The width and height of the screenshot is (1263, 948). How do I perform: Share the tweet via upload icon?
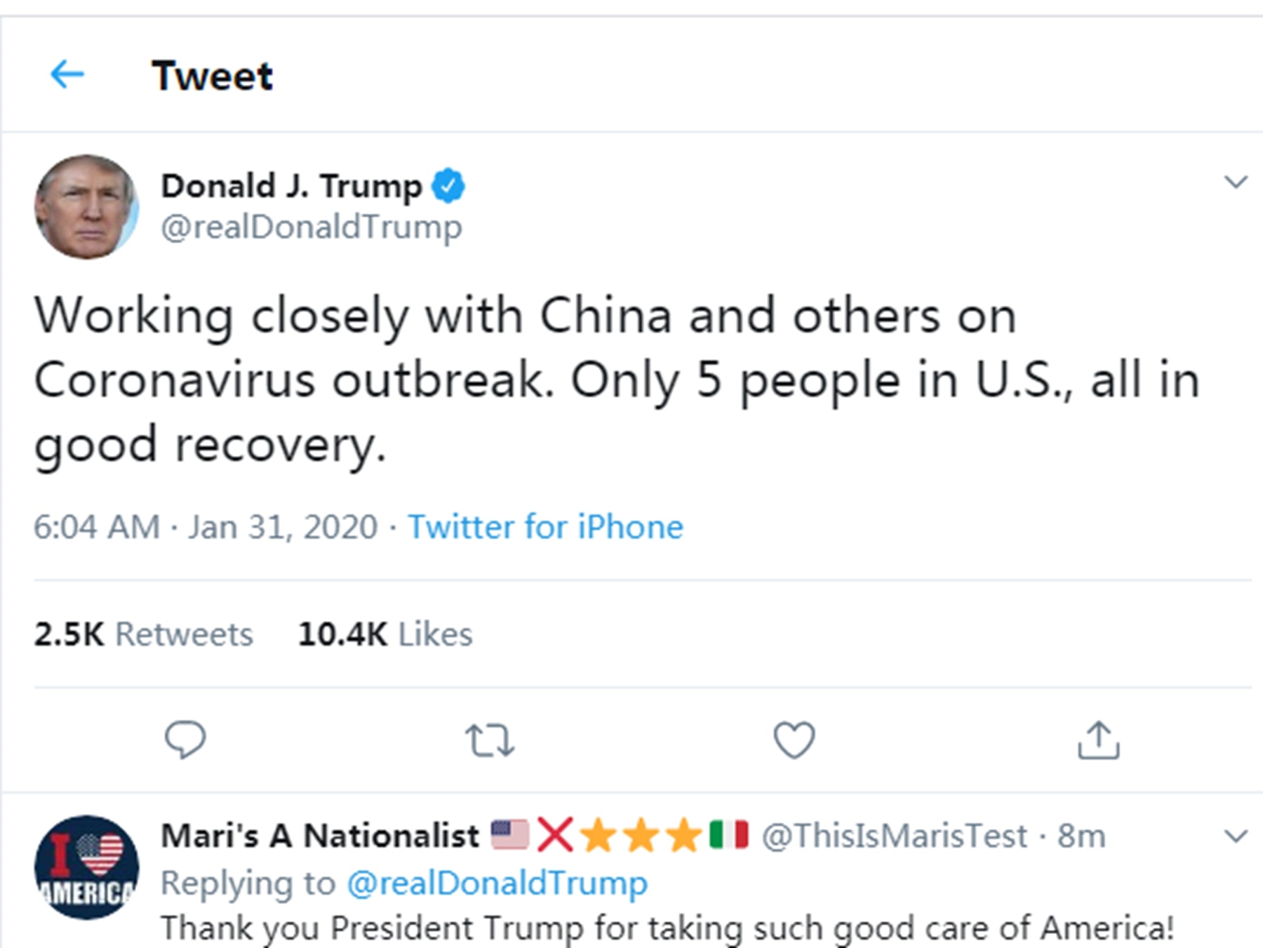[1098, 739]
